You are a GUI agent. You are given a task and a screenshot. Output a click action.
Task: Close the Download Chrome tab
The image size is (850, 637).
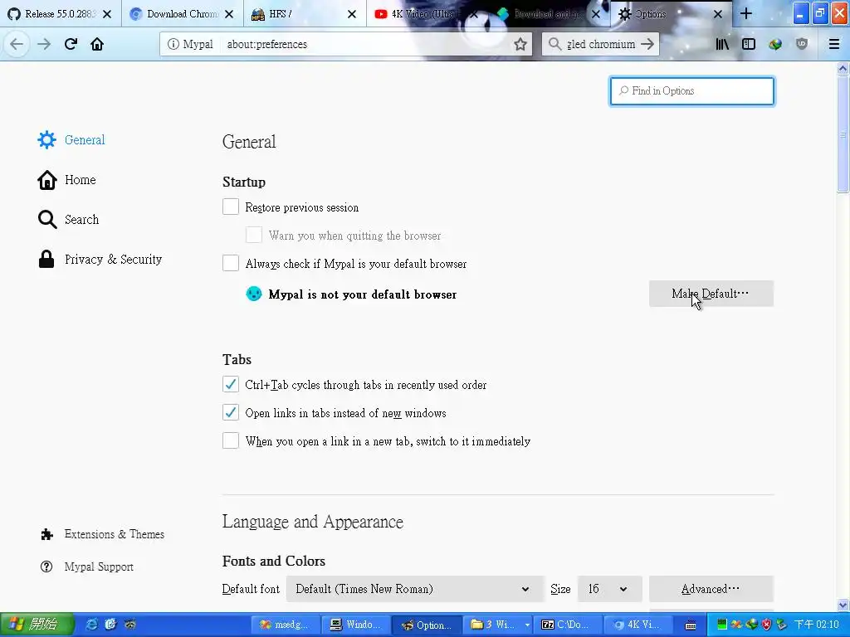coord(229,14)
